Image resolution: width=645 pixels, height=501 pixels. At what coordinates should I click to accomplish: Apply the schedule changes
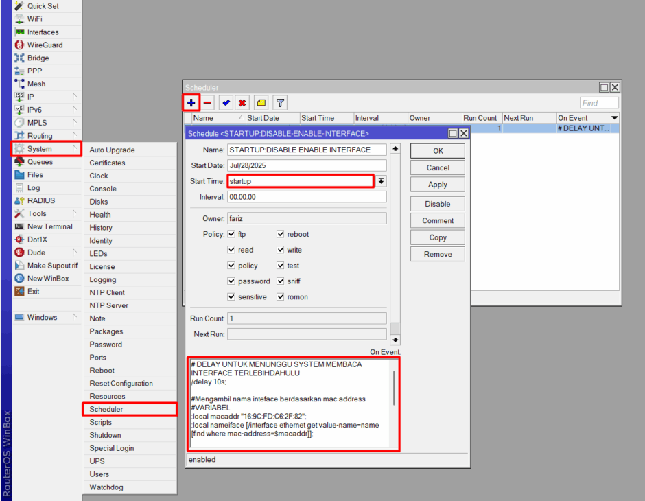coord(437,184)
